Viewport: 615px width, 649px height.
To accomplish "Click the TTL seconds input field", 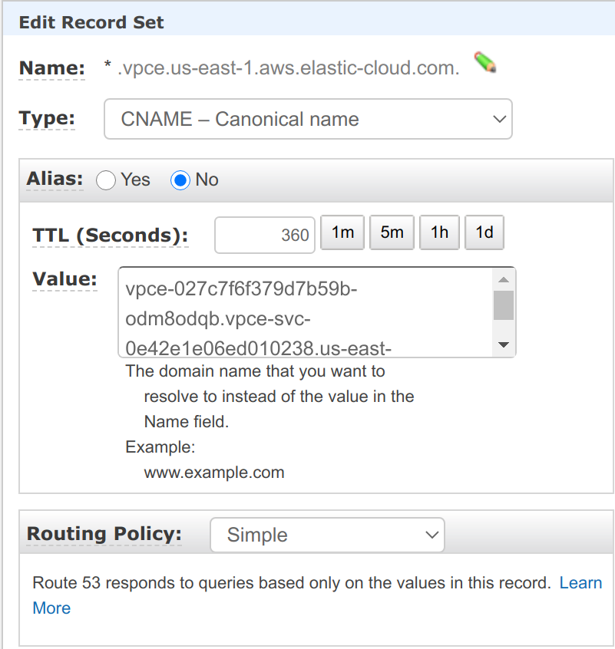I will point(265,235).
